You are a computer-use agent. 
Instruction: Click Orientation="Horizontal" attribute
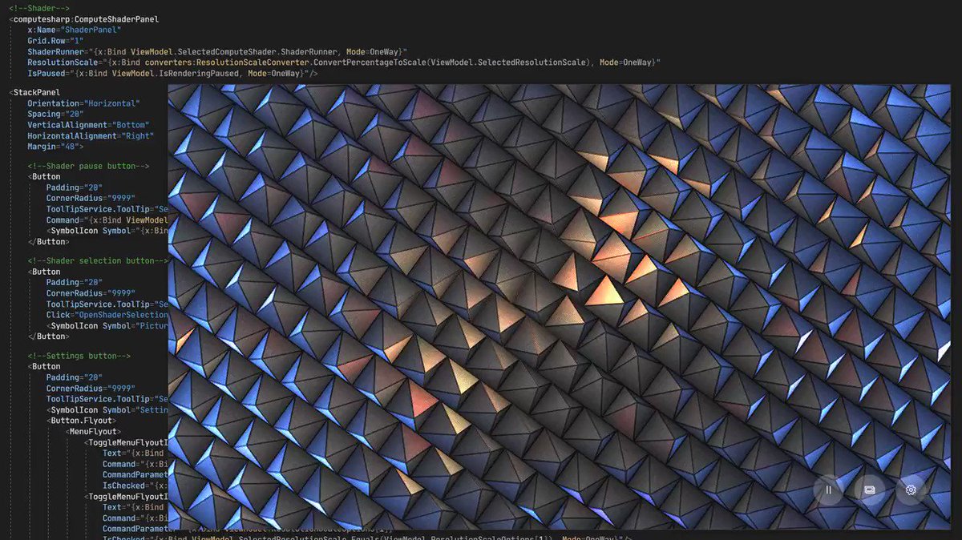click(x=83, y=103)
